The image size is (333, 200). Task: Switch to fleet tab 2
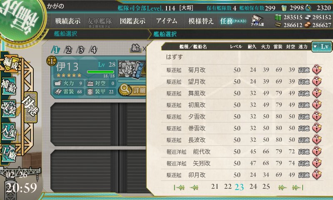tap(68, 50)
